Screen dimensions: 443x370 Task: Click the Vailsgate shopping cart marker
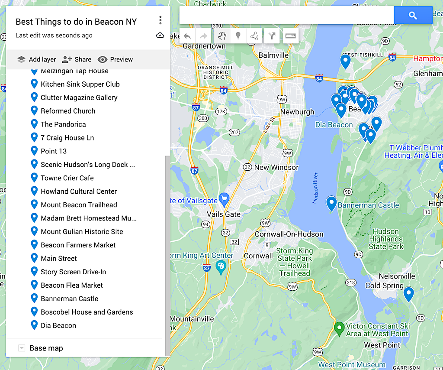[x=224, y=199]
